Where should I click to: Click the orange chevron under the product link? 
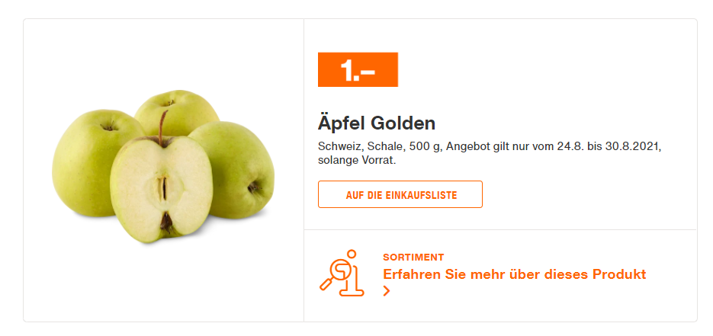point(387,291)
